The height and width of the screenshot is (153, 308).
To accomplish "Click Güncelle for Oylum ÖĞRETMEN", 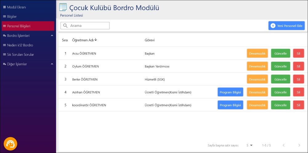I will (281, 66).
